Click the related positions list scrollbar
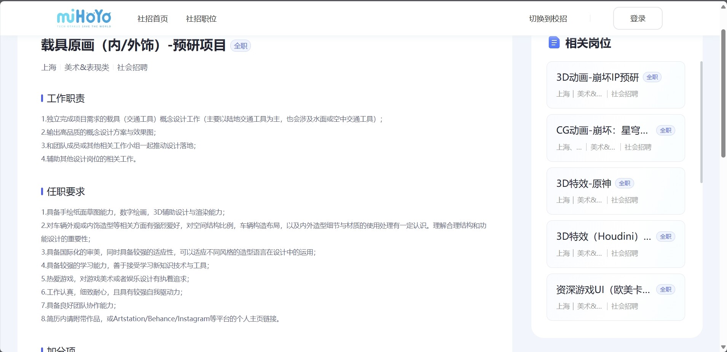Viewport: 727px width, 352px height. point(701,122)
